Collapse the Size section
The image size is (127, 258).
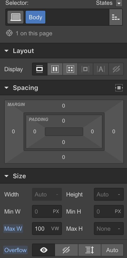[x=6, y=176]
